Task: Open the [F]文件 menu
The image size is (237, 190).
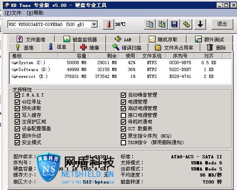Action: [x=13, y=13]
